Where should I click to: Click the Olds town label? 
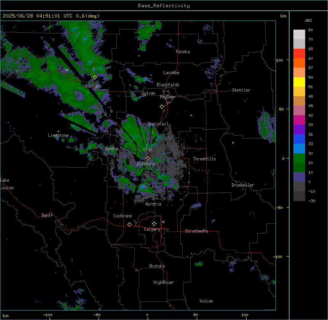point(148,150)
